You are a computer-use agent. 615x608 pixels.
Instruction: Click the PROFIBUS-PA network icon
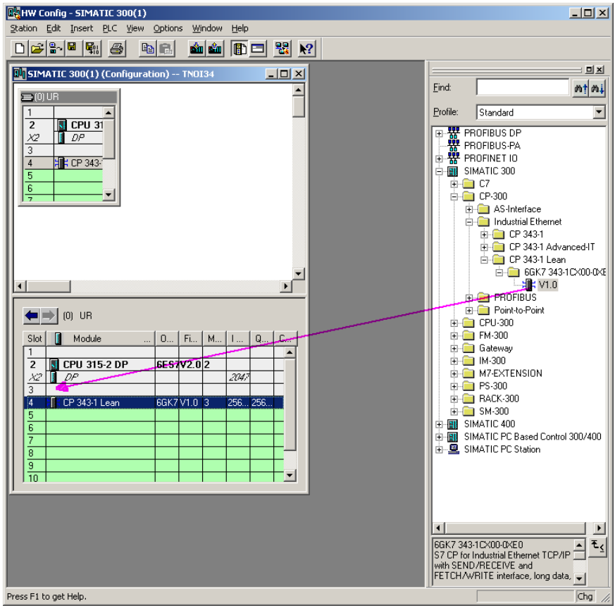[454, 146]
